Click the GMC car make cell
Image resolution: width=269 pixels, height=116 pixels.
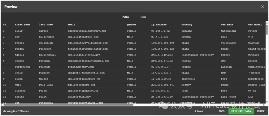click(x=223, y=61)
